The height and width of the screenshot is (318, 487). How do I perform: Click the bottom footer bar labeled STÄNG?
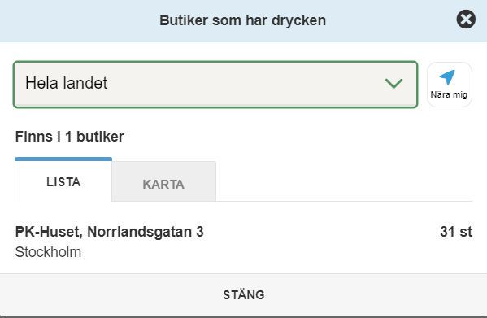pyautogui.click(x=244, y=295)
